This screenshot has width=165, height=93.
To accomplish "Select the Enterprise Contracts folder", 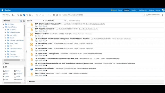I will coord(15,49).
